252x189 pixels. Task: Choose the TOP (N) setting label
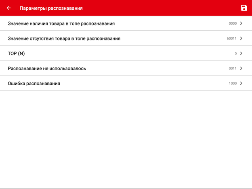(x=16, y=53)
